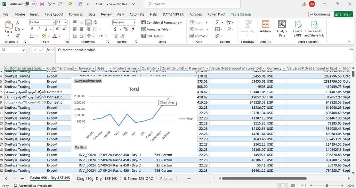Click the Find & Select magnifier icon

coord(229,29)
